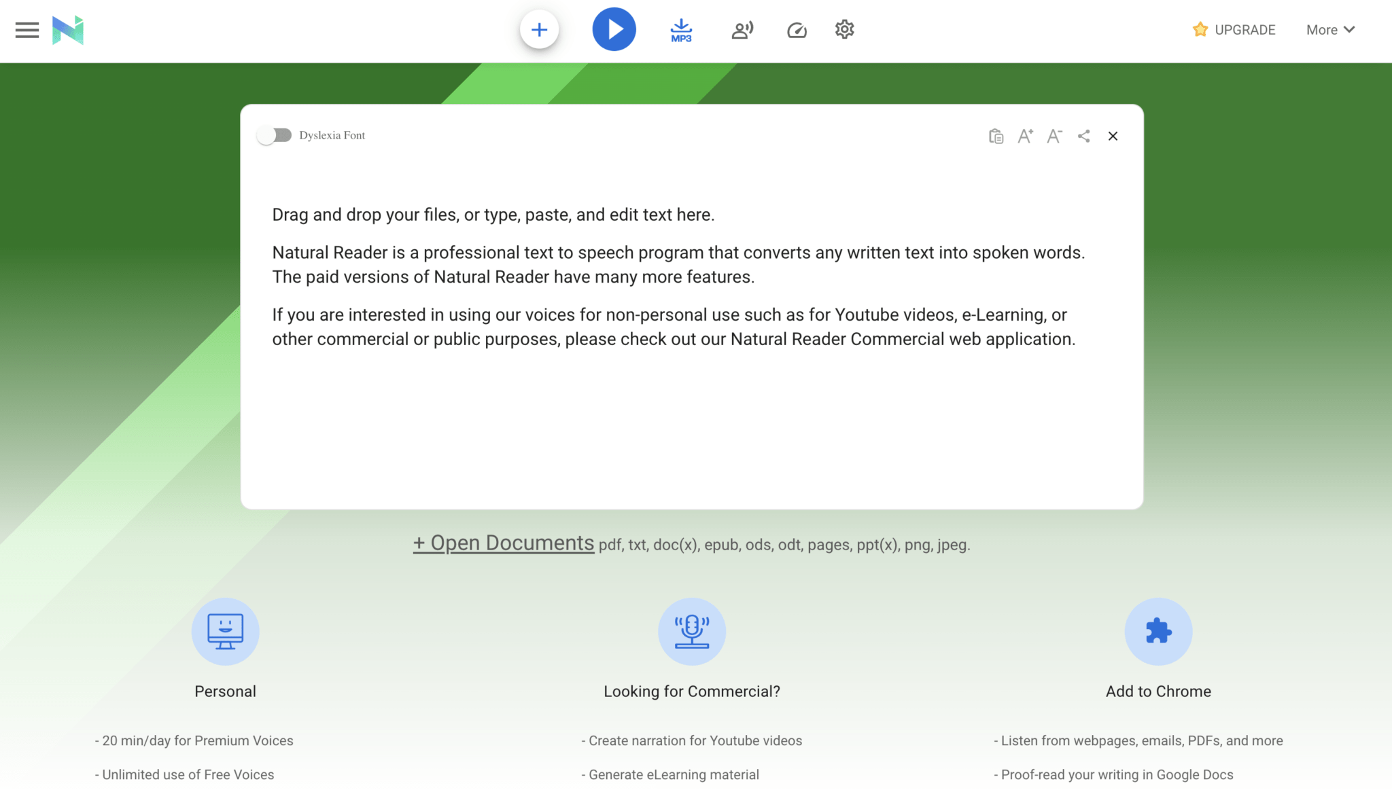Toggle the Dyslexia Font switch
This screenshot has height=790, width=1392.
(274, 135)
